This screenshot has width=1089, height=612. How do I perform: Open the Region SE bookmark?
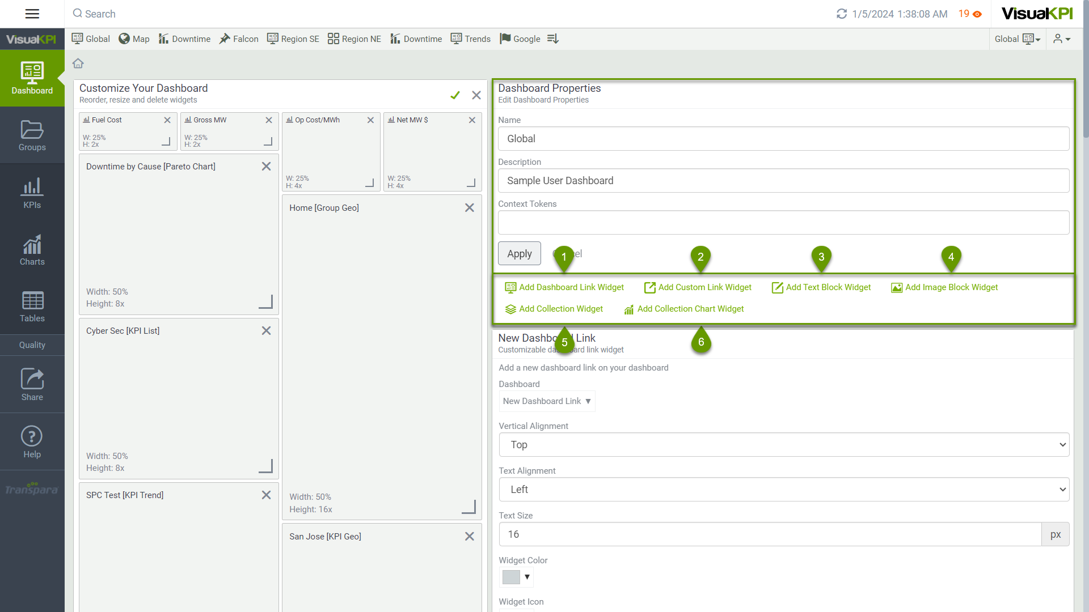[x=293, y=39]
